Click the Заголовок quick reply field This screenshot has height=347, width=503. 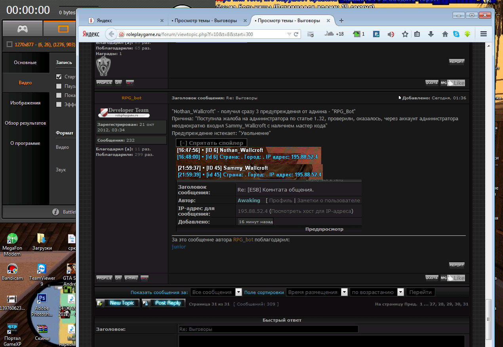click(x=268, y=329)
